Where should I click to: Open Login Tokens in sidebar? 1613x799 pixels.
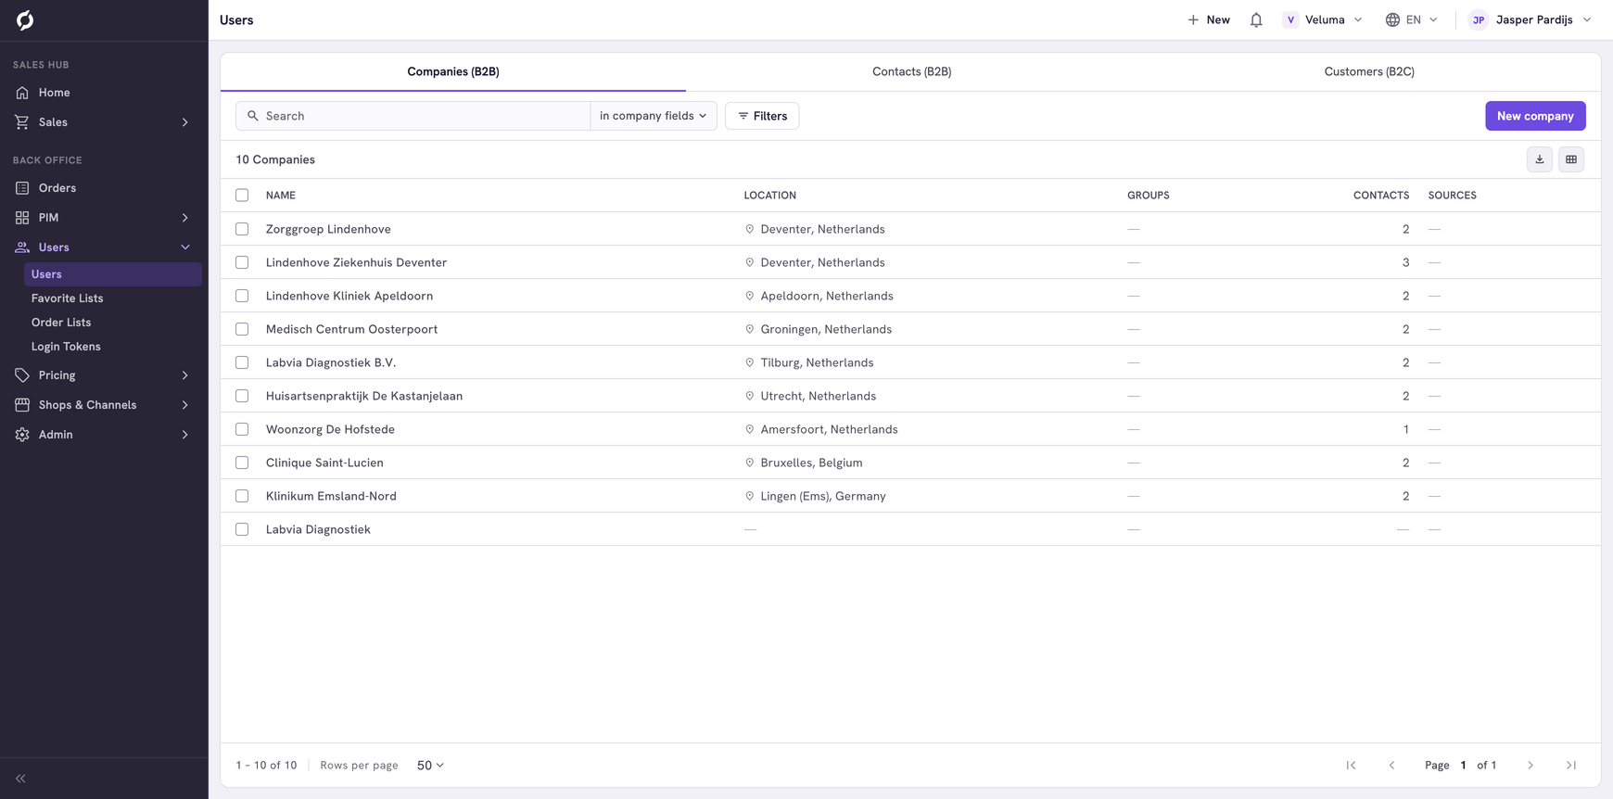point(66,347)
